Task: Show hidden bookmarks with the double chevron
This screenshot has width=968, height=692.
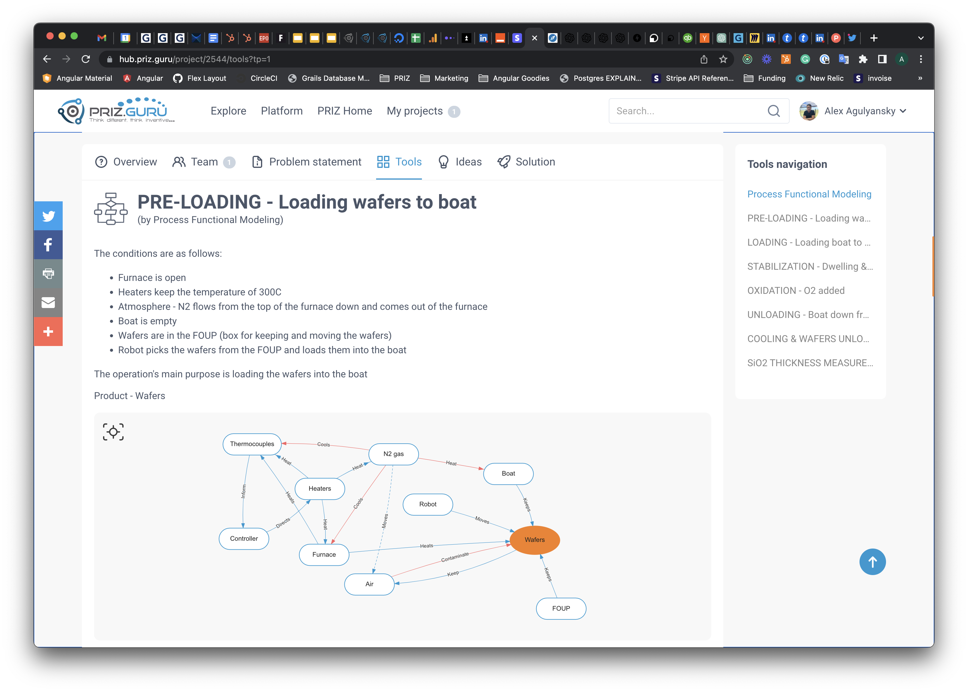Action: (x=920, y=78)
